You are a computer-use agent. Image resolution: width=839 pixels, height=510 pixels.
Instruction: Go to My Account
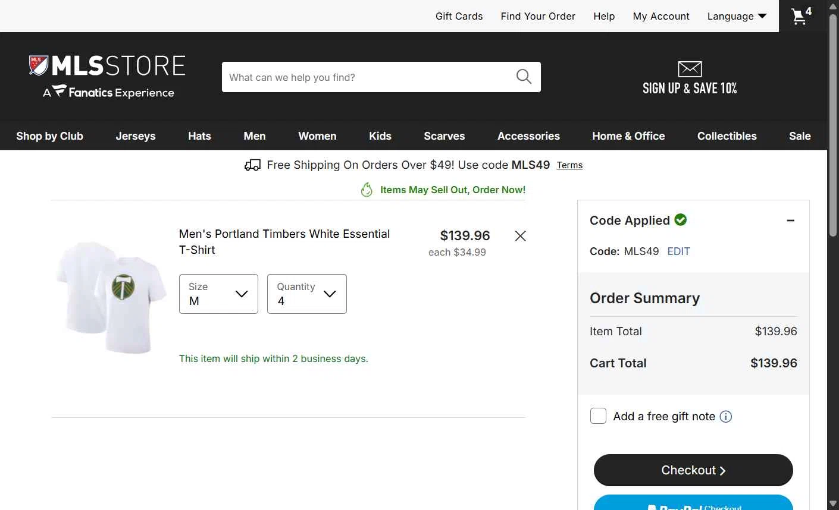[x=661, y=16]
